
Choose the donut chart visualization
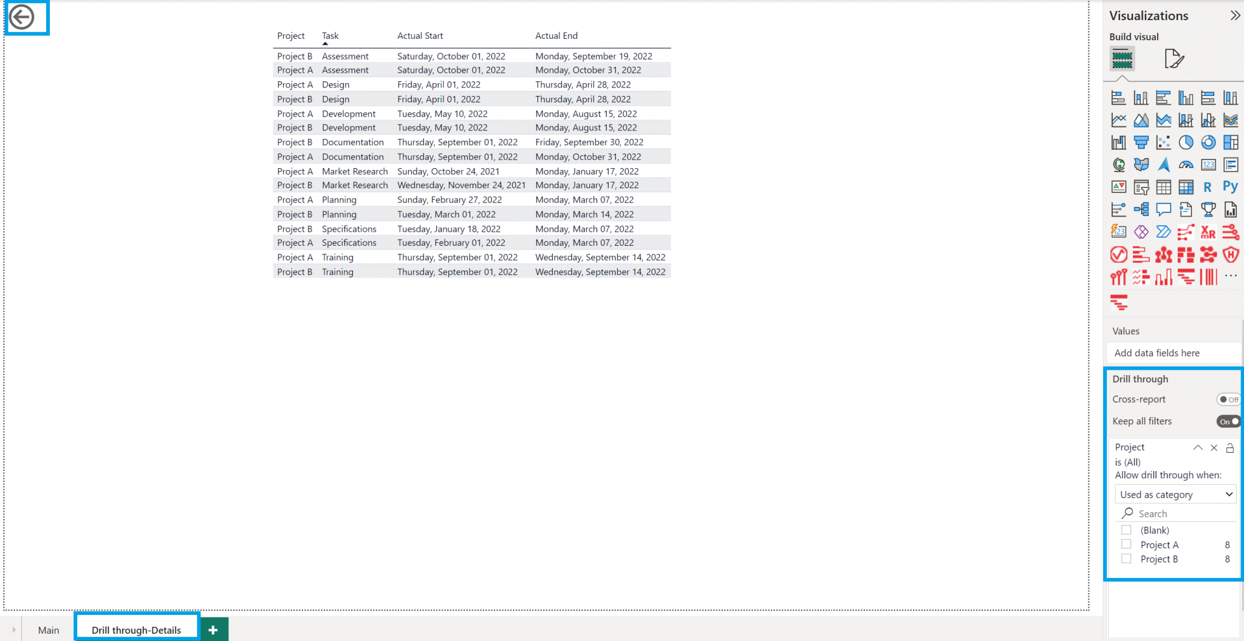[x=1208, y=143]
